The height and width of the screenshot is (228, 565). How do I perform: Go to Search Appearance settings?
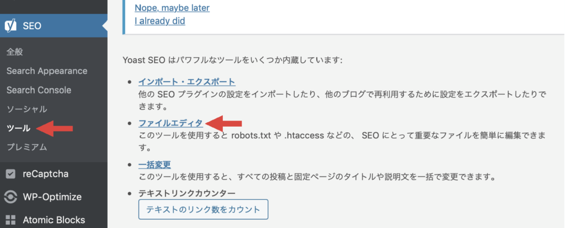[47, 71]
